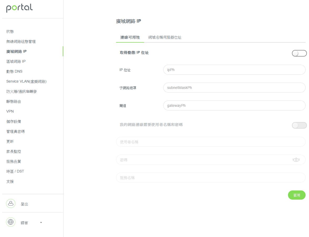Open 更新 page

pos(10,142)
